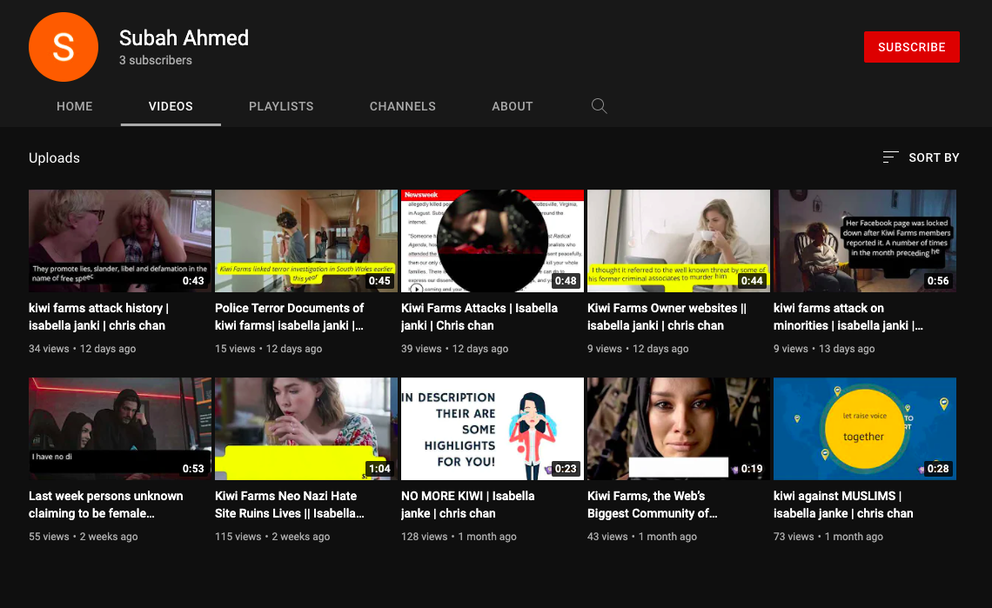This screenshot has width=992, height=608.
Task: Click the 0:43 duration badge
Action: 193,281
